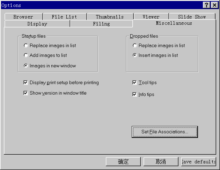Uncheck the Tool tips checkbox
Screen dimensions: 220x170
135,83
